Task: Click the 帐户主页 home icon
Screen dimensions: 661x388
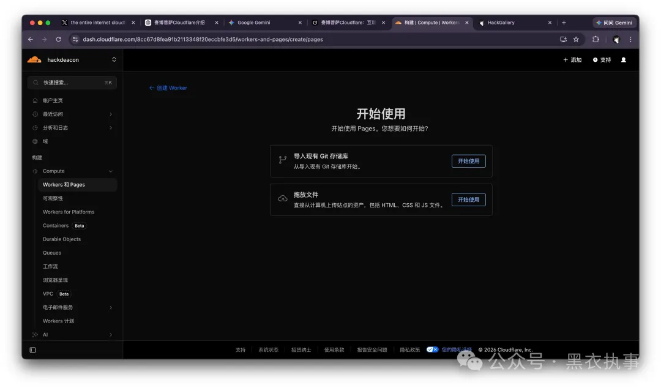Action: click(x=35, y=100)
